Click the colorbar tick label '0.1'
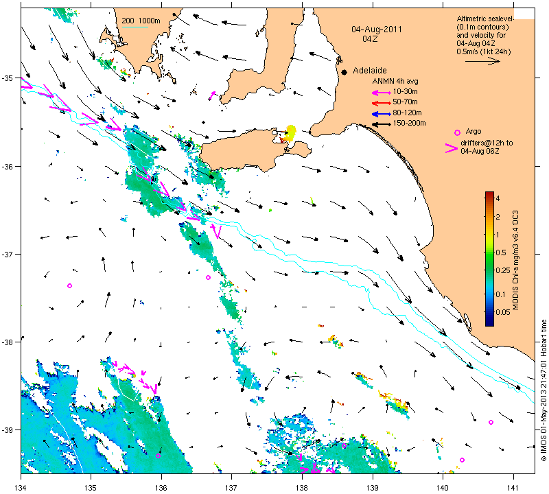The width and height of the screenshot is (549, 494). (501, 294)
